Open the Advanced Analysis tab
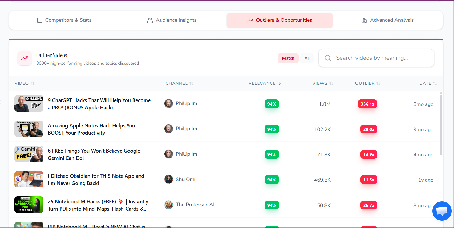This screenshot has width=454, height=228. [x=388, y=20]
